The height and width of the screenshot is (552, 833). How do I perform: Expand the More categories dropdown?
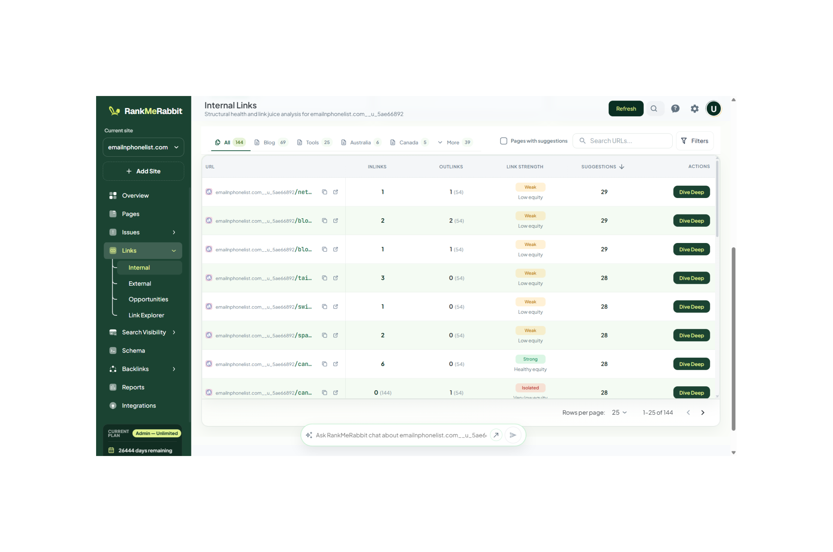[x=454, y=142]
